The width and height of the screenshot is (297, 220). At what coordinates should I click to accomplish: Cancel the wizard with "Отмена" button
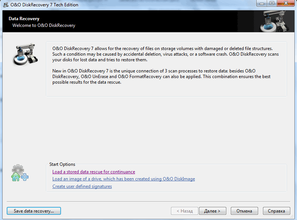(244, 211)
